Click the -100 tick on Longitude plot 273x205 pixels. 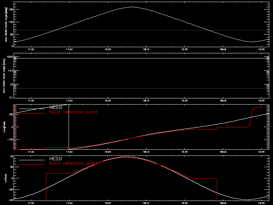[x=10, y=139]
